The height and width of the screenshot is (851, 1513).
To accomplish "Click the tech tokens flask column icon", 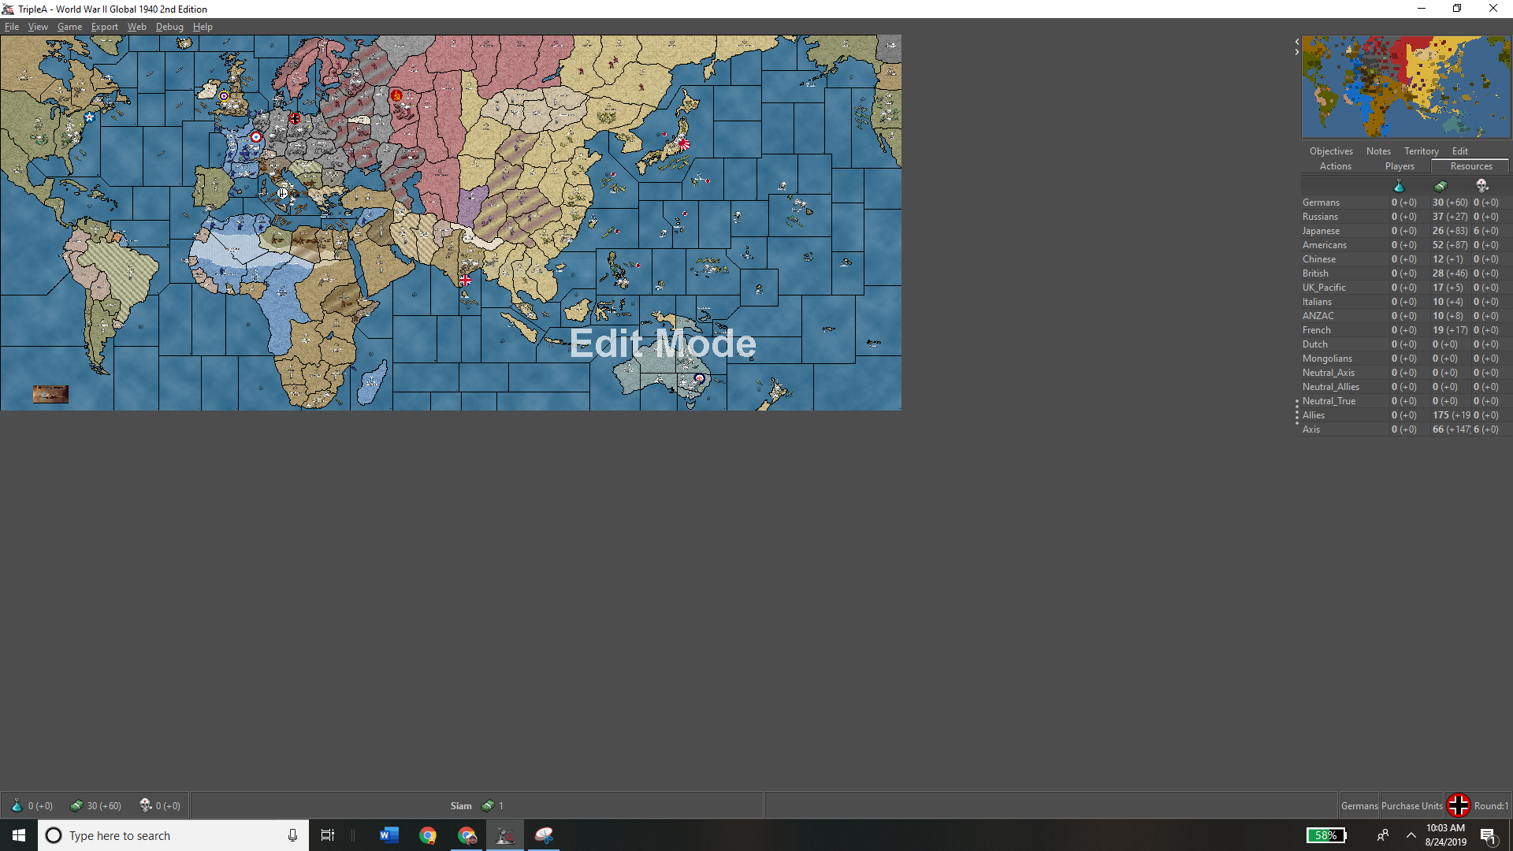I will 1399,186.
